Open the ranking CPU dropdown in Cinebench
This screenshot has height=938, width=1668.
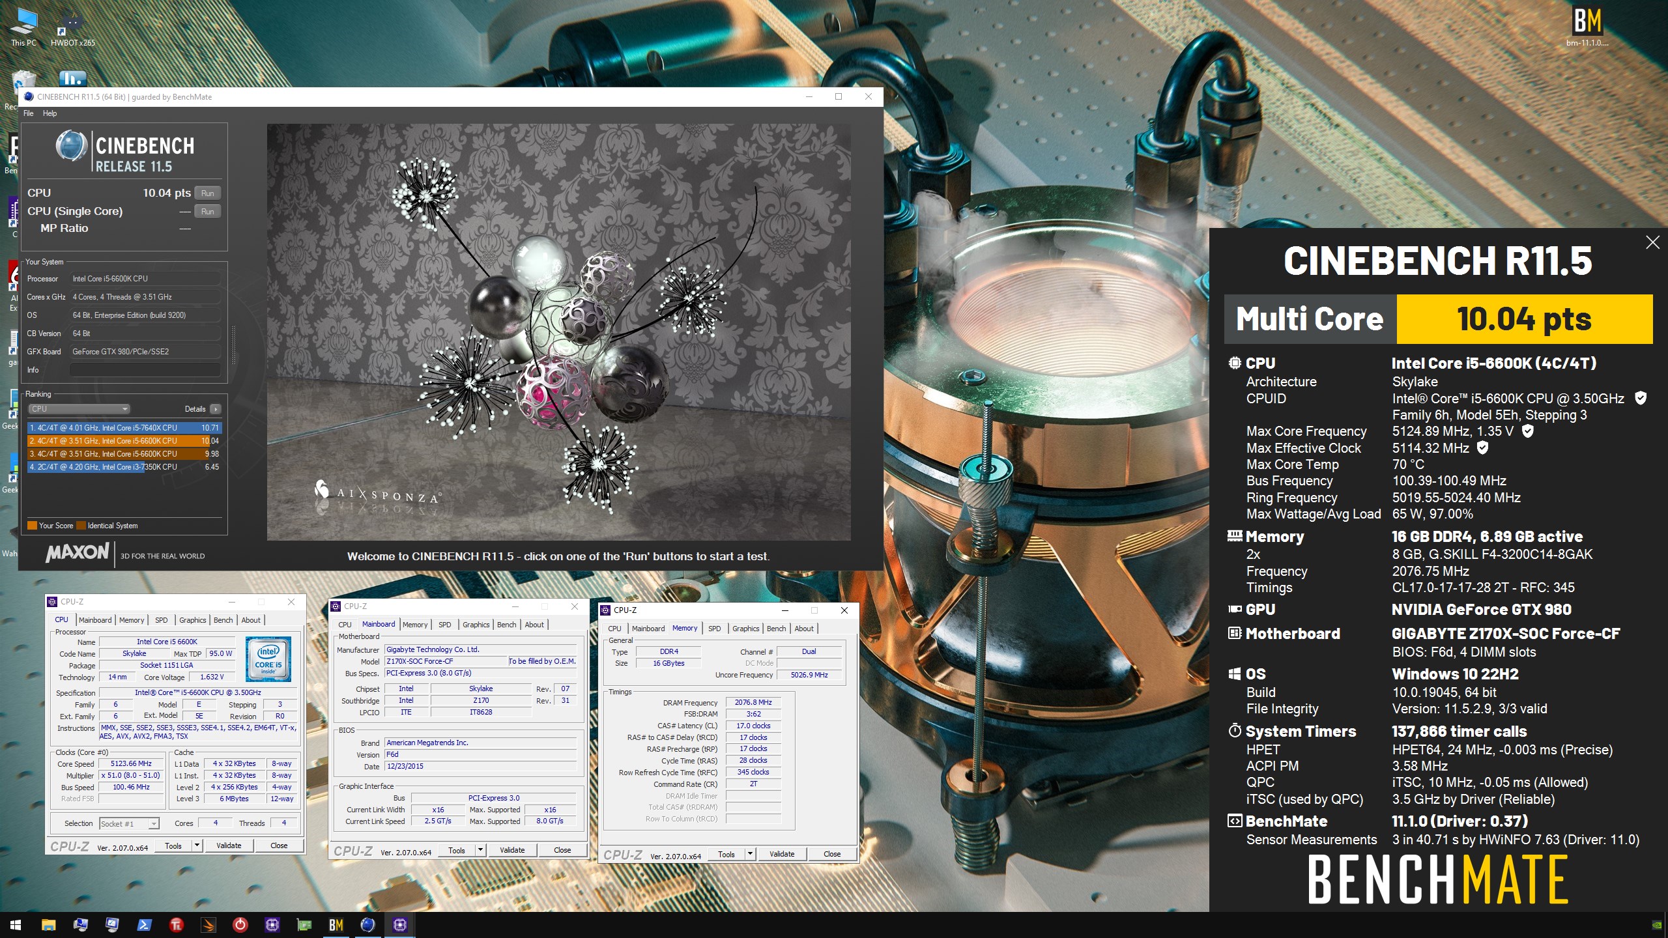pos(79,409)
